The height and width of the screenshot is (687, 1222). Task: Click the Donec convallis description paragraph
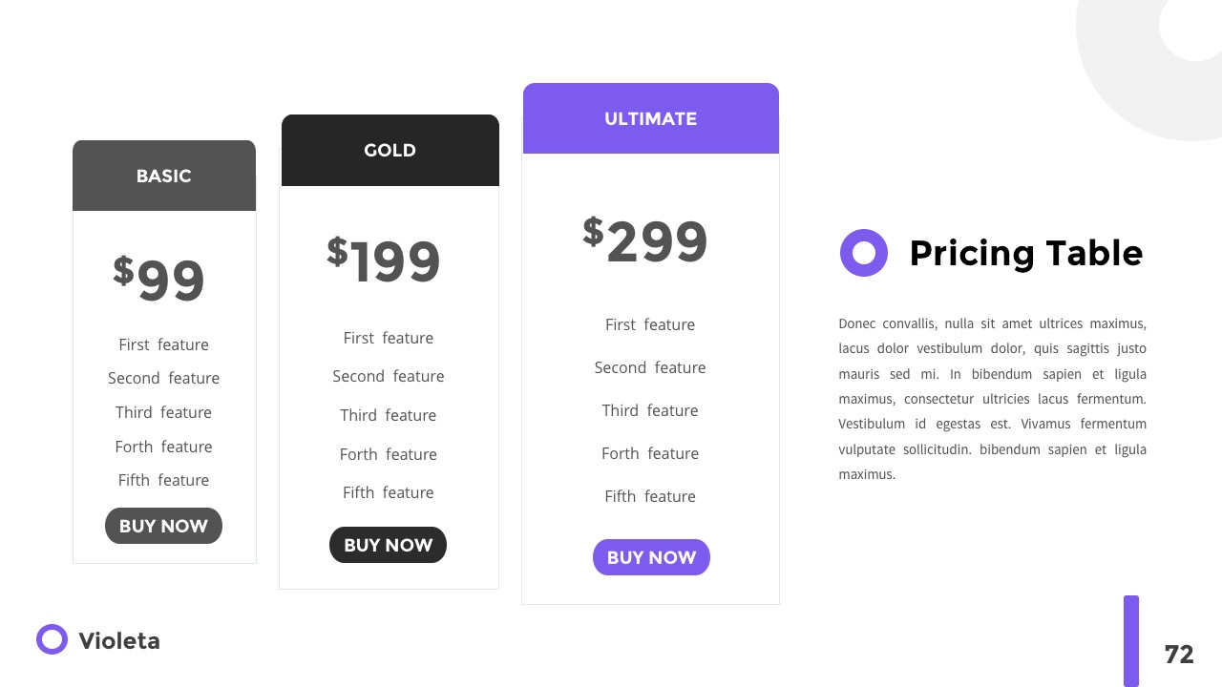[992, 399]
